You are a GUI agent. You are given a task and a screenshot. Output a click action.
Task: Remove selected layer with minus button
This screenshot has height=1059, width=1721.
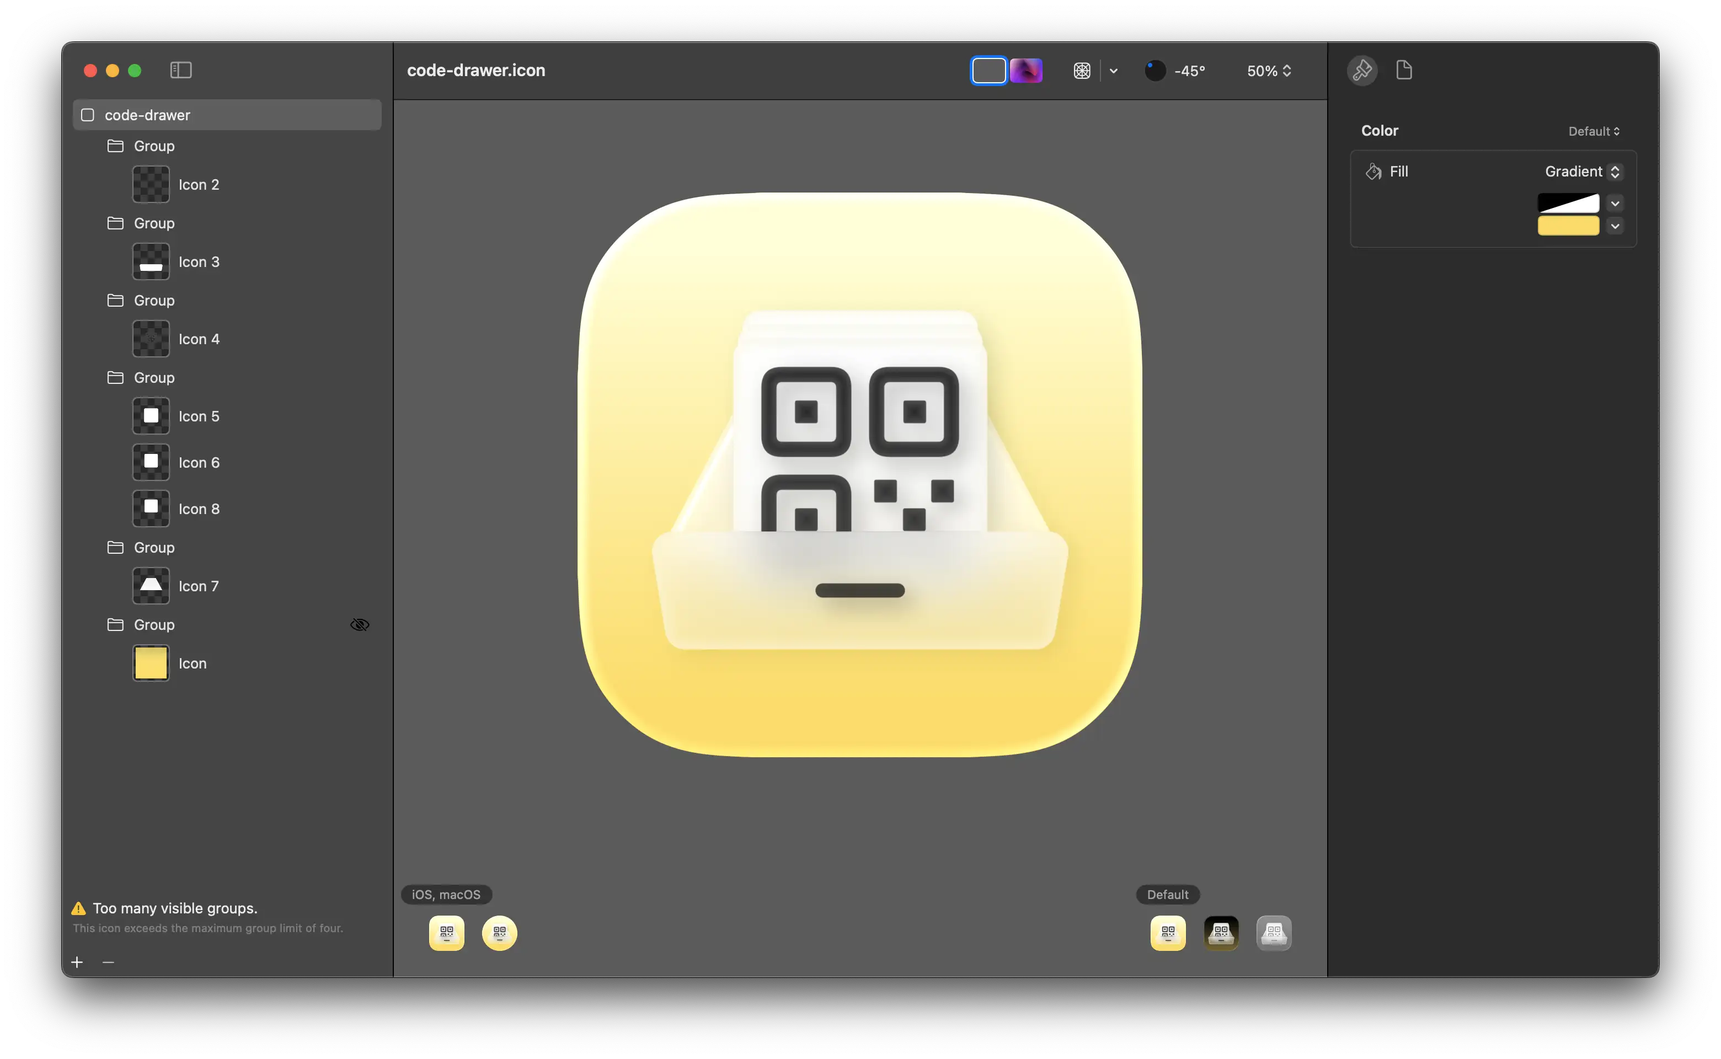(x=108, y=962)
